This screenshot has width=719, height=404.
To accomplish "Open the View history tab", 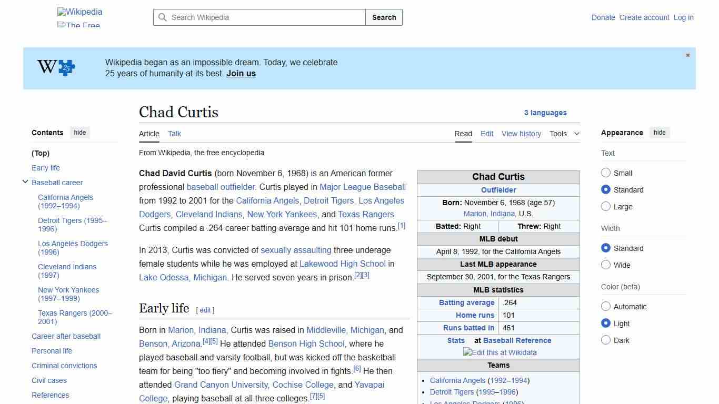I will [x=521, y=134].
